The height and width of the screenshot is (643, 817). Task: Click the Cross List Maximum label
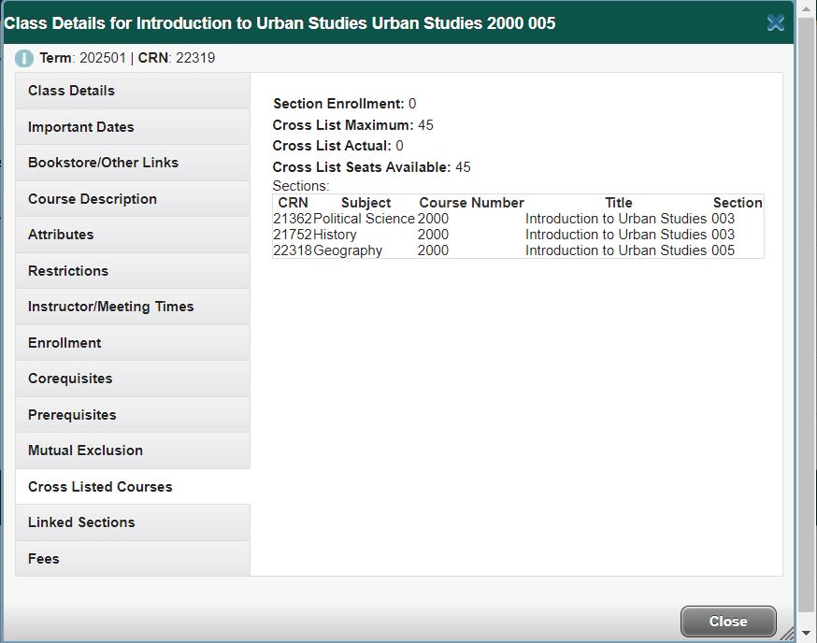343,125
